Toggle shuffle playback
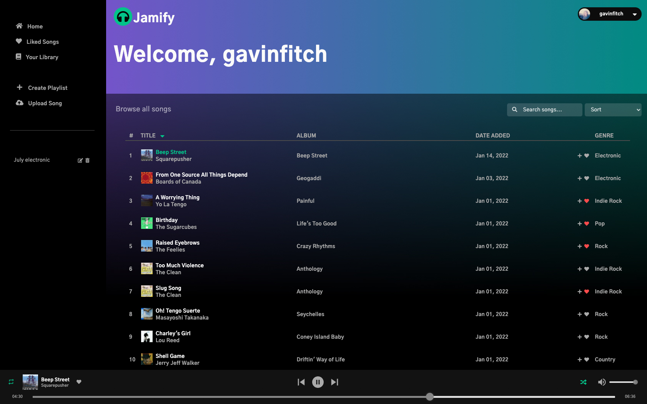 [583, 382]
